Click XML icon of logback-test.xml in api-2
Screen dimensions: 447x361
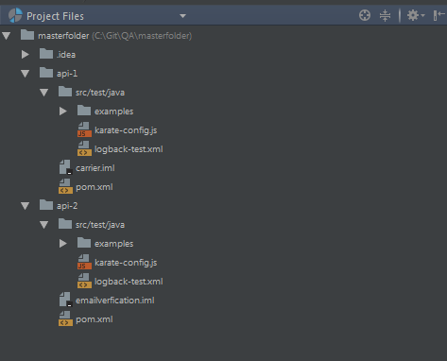[84, 281]
